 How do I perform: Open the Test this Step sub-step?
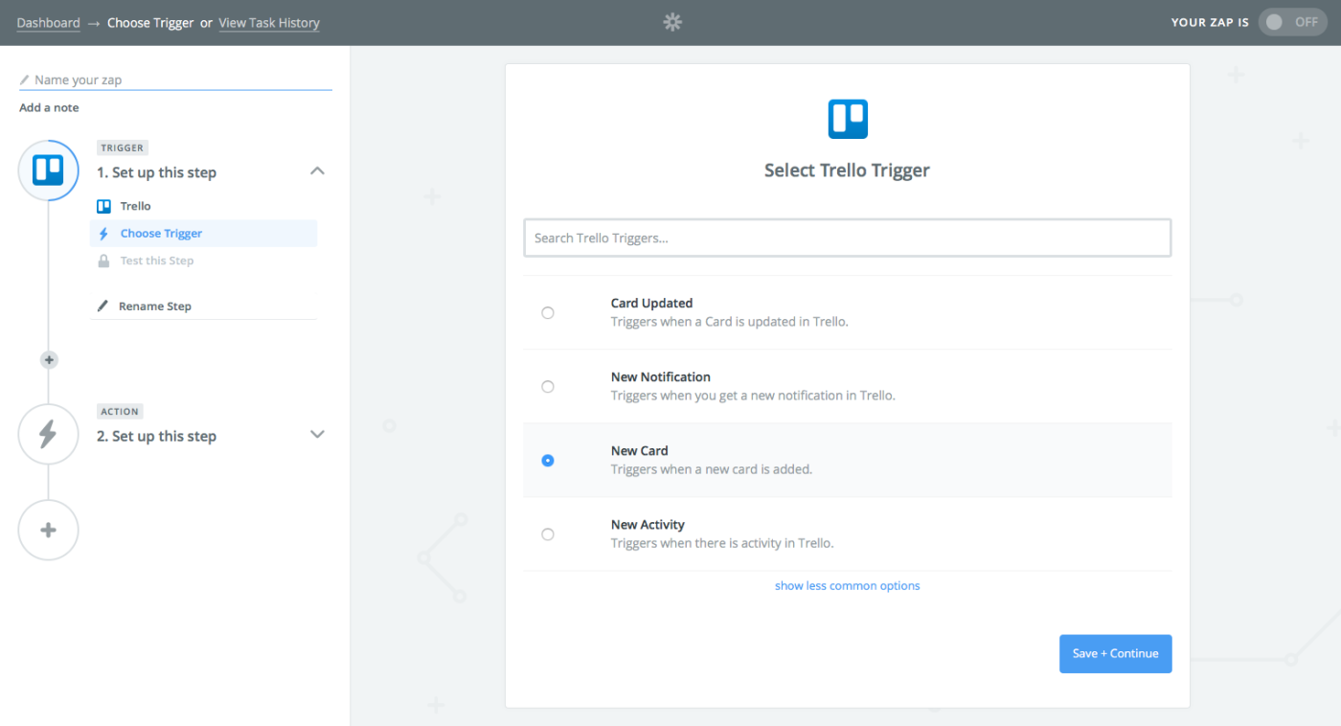pyautogui.click(x=203, y=261)
